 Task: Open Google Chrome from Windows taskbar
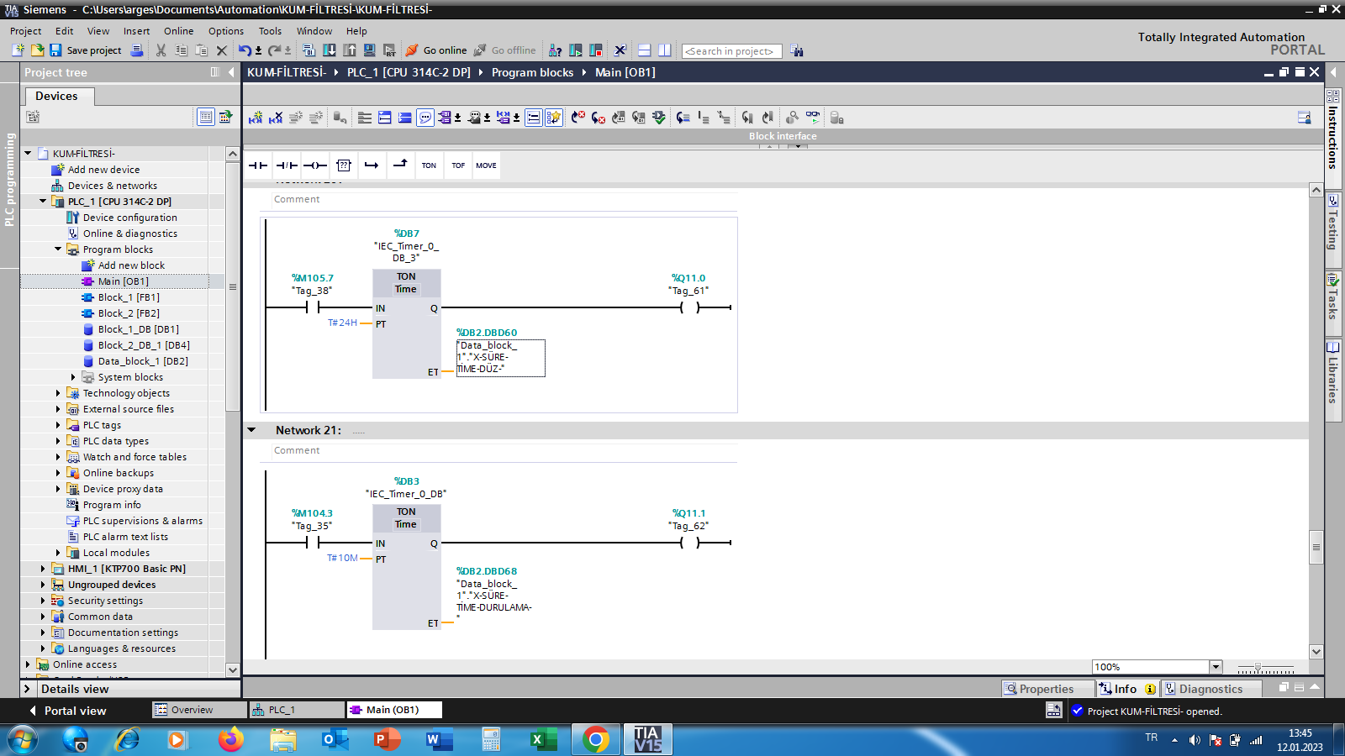(595, 740)
